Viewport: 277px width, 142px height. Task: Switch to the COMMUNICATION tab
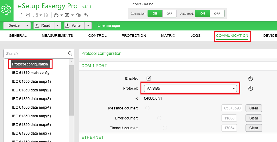click(232, 36)
